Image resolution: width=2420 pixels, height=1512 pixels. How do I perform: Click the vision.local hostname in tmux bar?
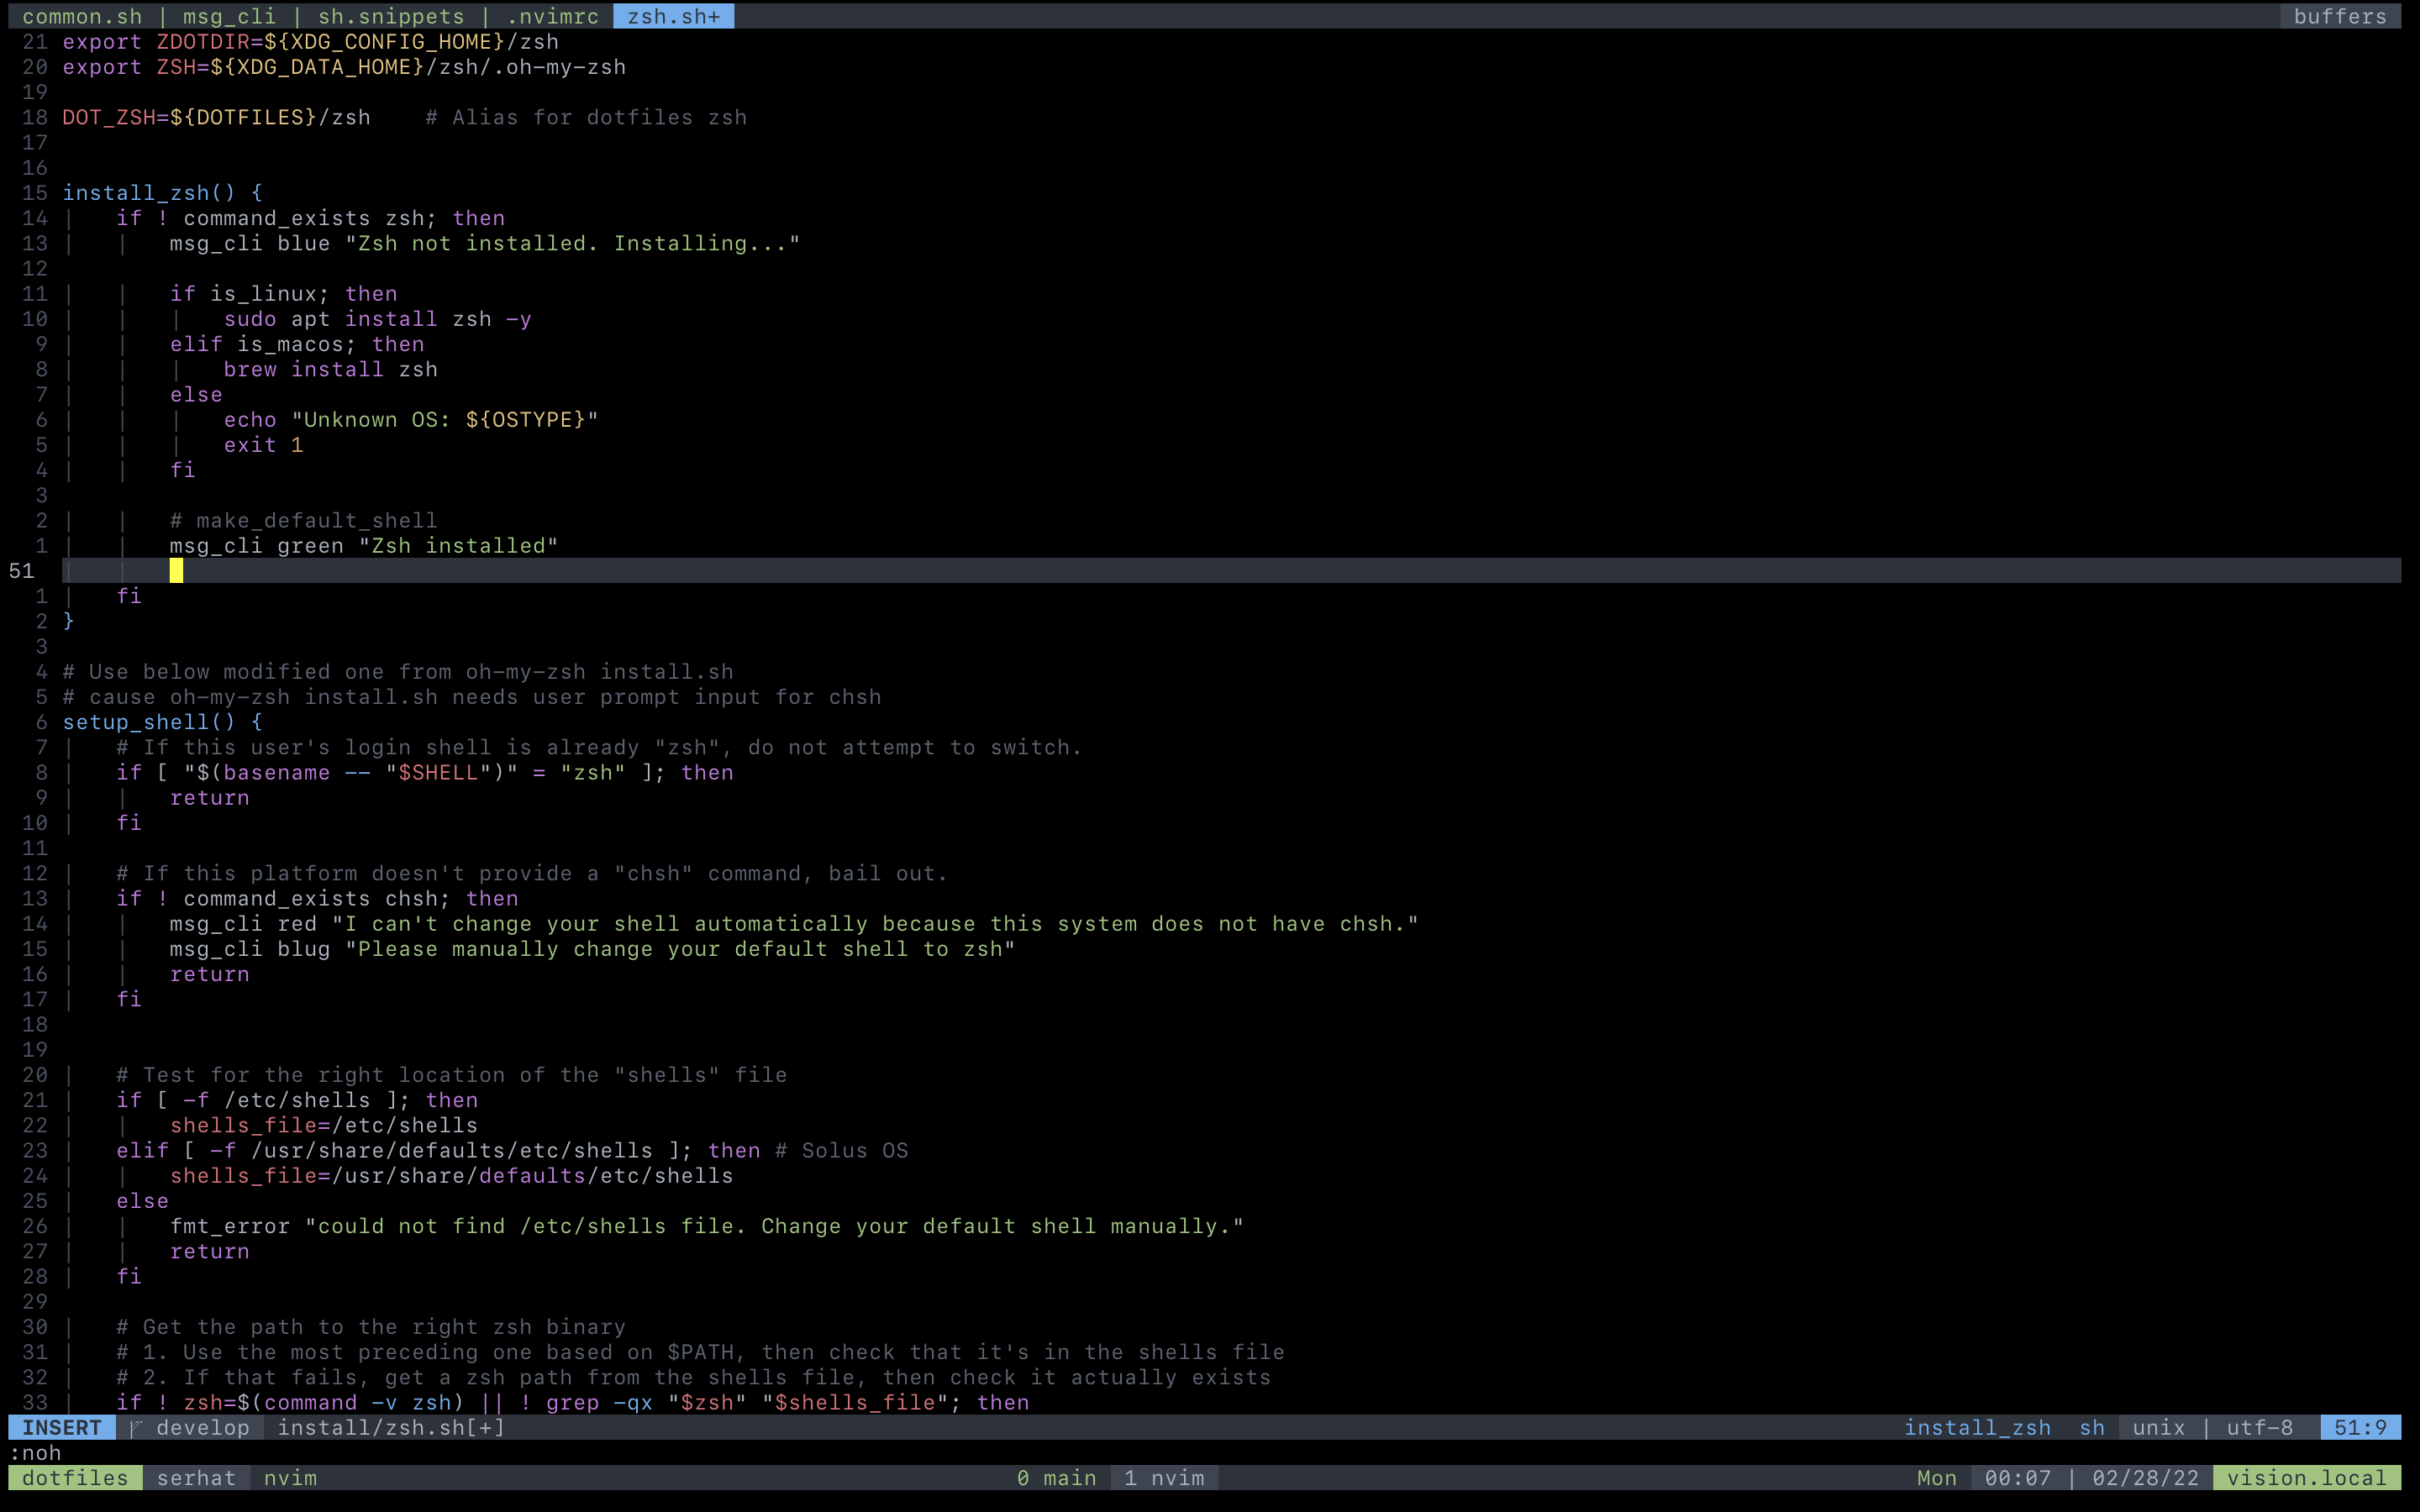tap(2306, 1478)
